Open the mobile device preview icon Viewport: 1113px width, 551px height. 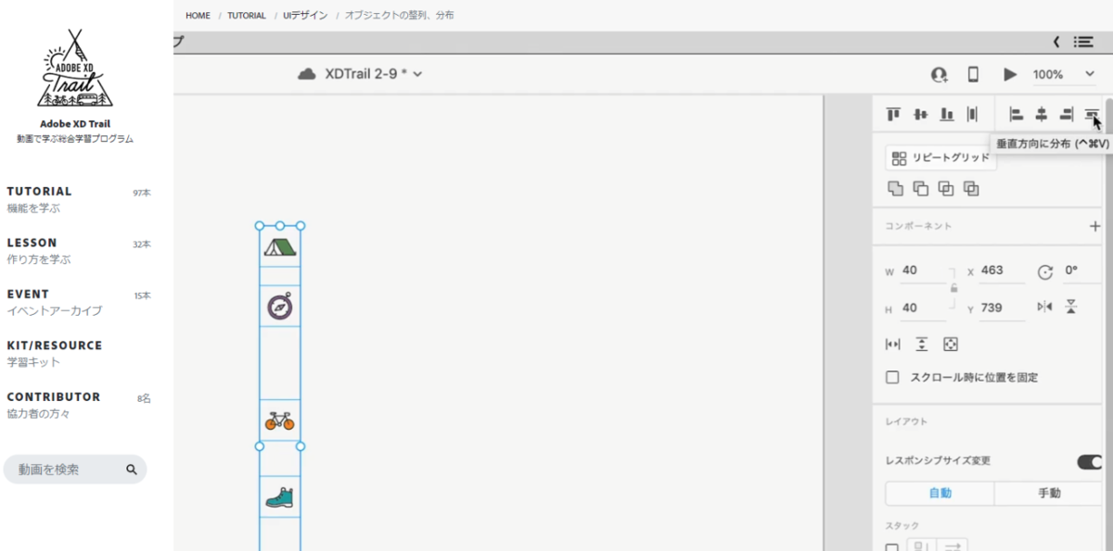(x=973, y=74)
